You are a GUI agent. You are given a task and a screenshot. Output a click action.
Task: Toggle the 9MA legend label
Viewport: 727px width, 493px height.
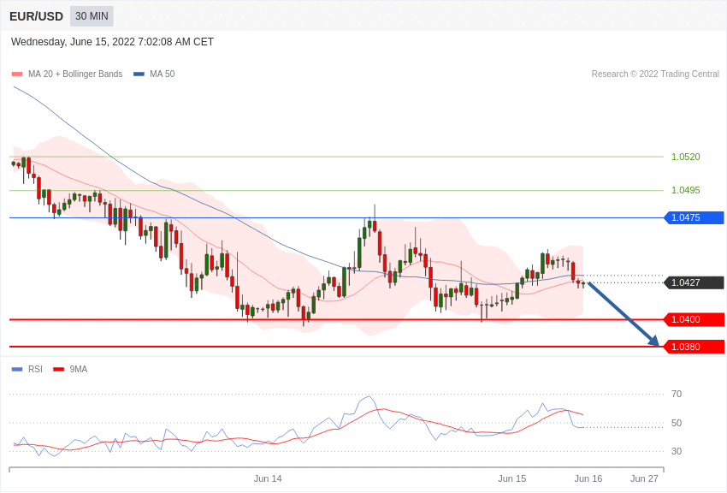coord(79,370)
